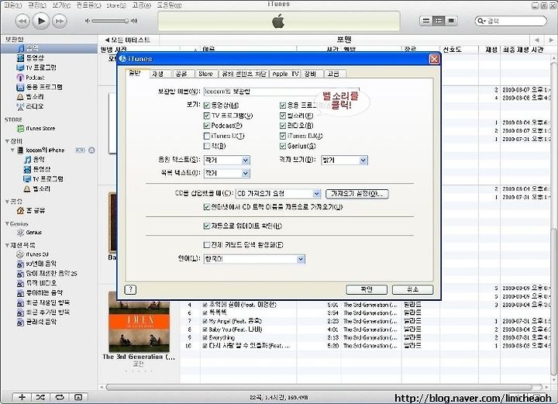Switch to the Store preferences tab
The image size is (558, 404).
click(x=205, y=74)
